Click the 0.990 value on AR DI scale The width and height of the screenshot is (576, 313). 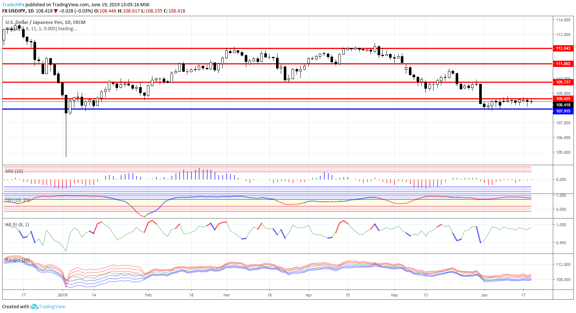pyautogui.click(x=561, y=243)
